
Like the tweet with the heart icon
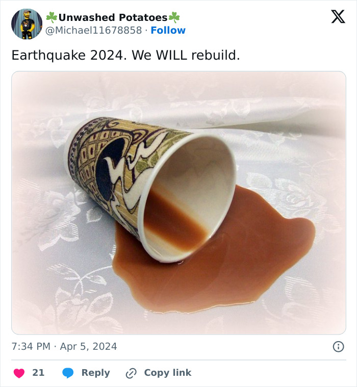pyautogui.click(x=19, y=373)
